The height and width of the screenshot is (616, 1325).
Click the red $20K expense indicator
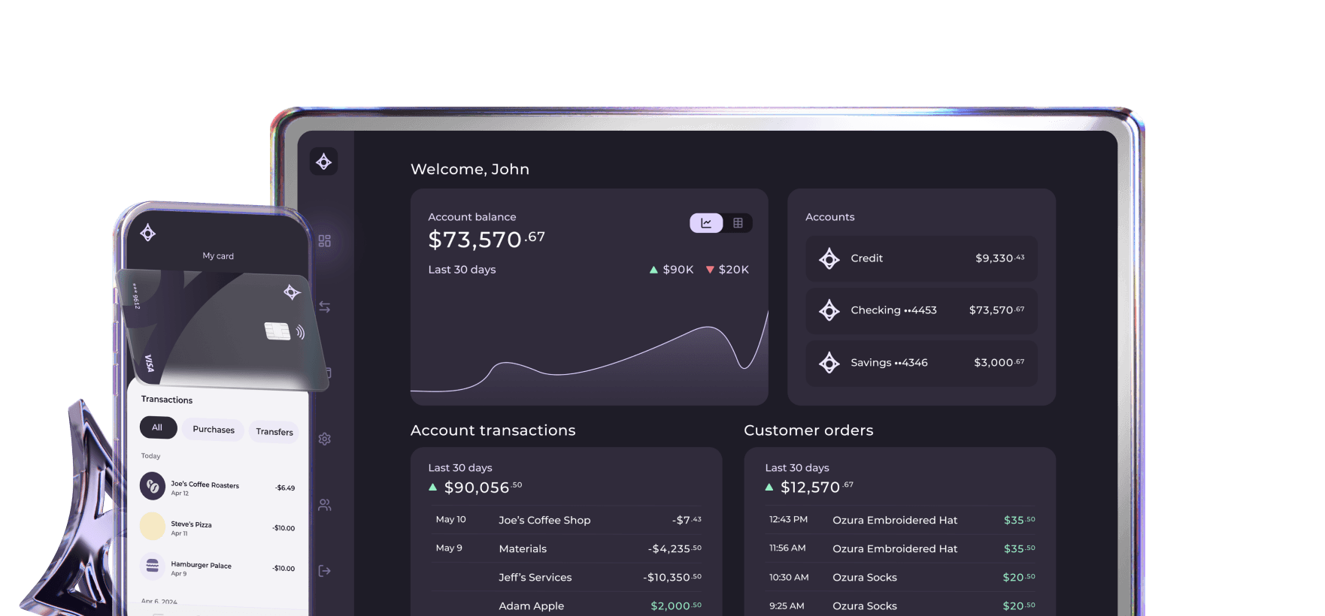(727, 270)
